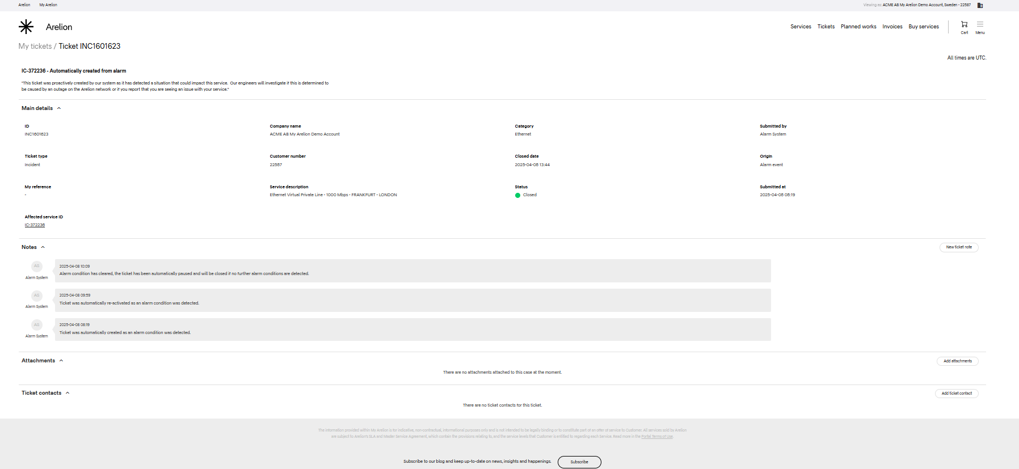Click the company account building icon
Viewport: 1019px width, 469px height.
click(980, 5)
